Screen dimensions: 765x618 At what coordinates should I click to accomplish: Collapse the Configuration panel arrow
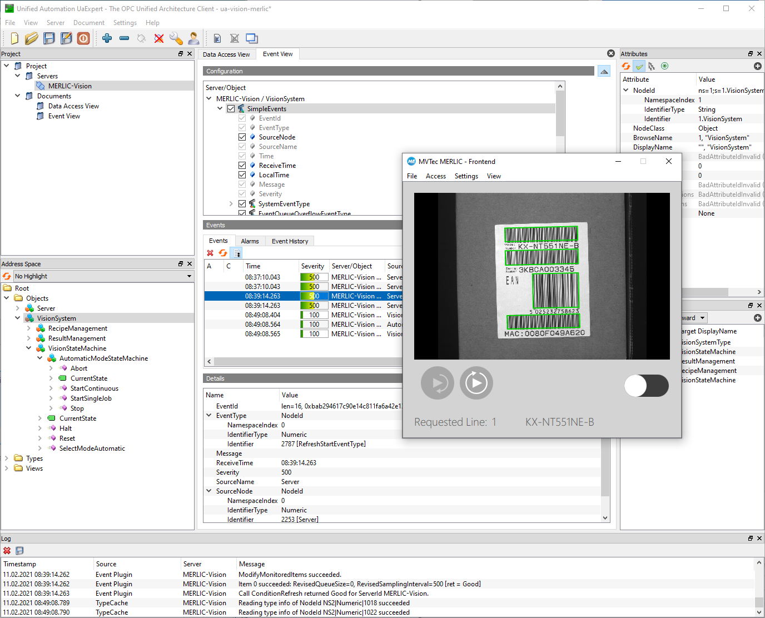[604, 71]
